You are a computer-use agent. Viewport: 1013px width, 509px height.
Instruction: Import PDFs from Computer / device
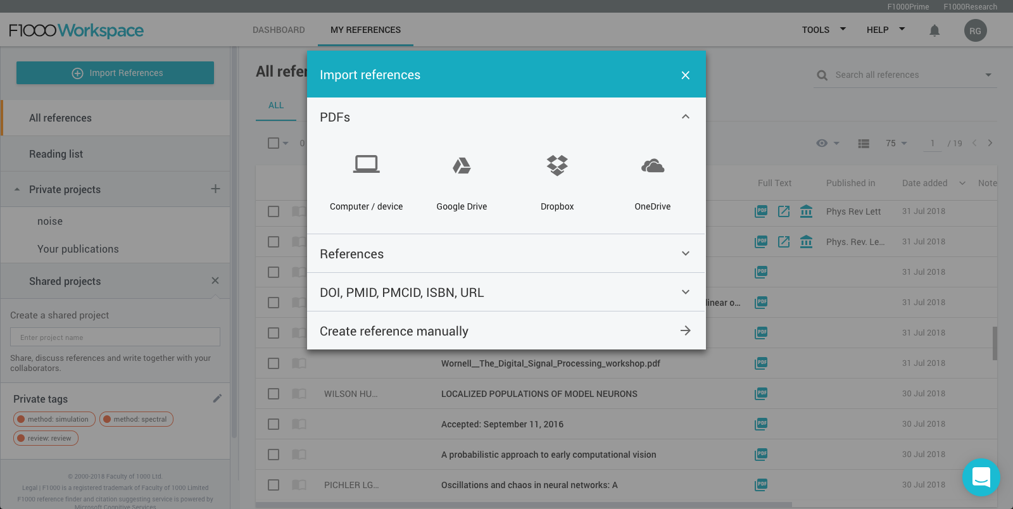tap(366, 182)
